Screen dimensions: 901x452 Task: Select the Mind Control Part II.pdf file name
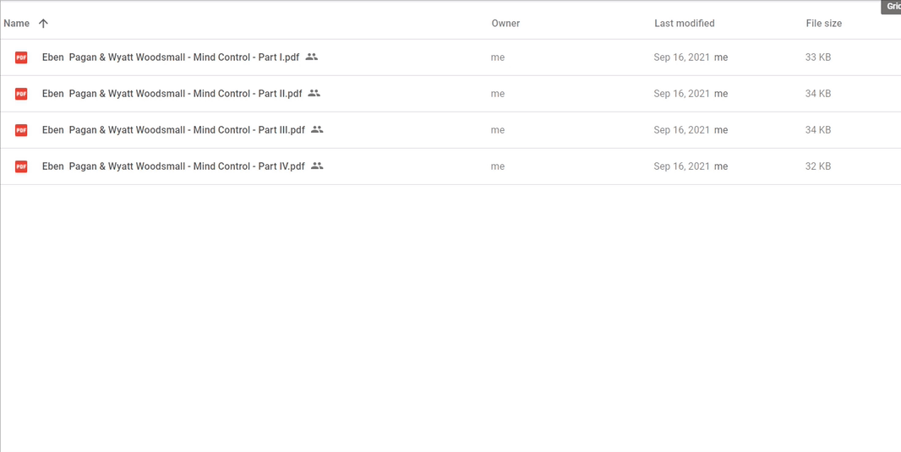[x=172, y=94]
